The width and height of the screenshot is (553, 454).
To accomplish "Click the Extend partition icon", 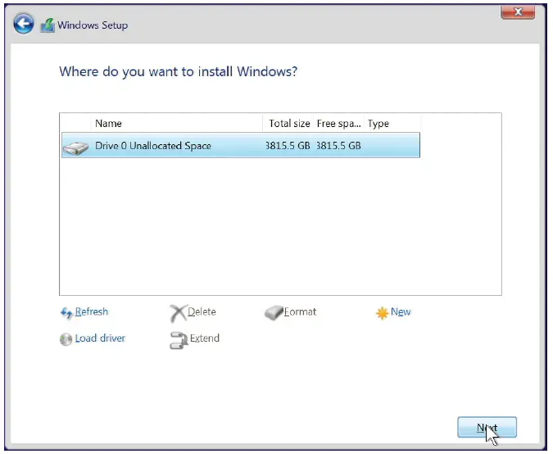I will click(x=179, y=340).
